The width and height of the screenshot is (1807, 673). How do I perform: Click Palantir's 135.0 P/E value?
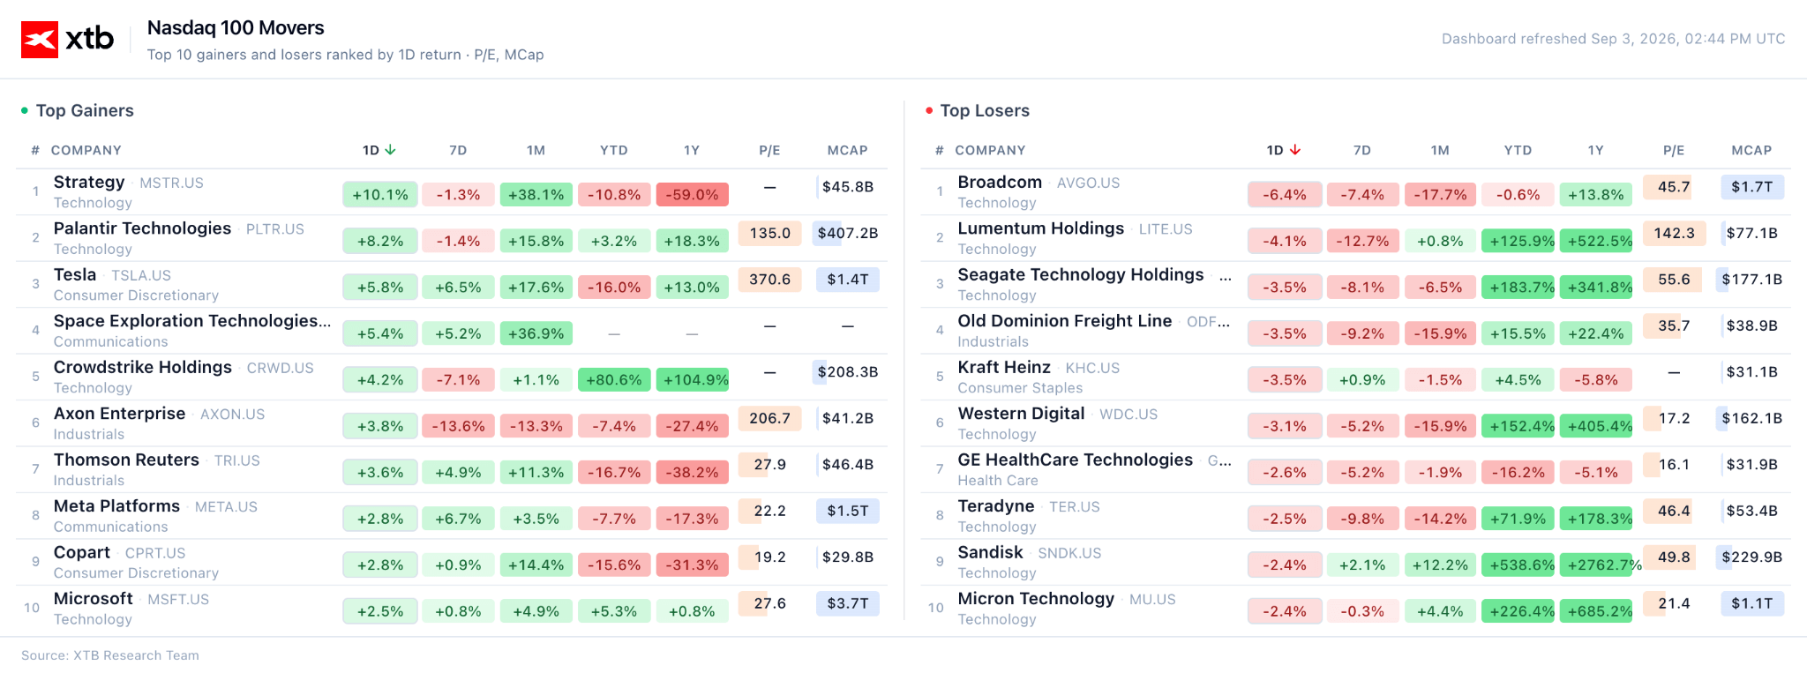[769, 233]
